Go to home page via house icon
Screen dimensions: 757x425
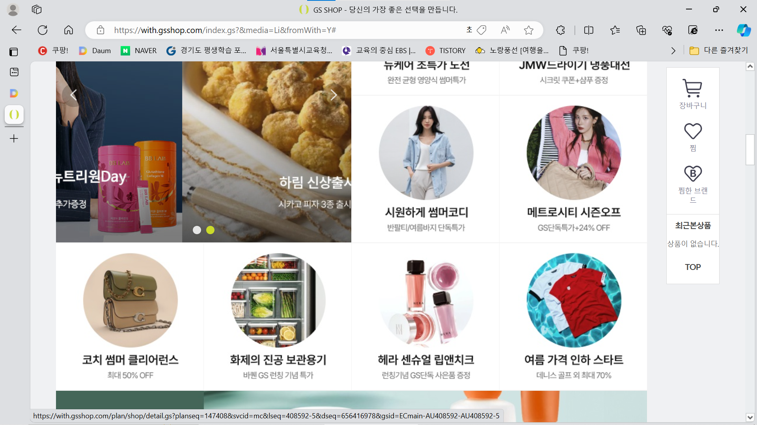[69, 30]
